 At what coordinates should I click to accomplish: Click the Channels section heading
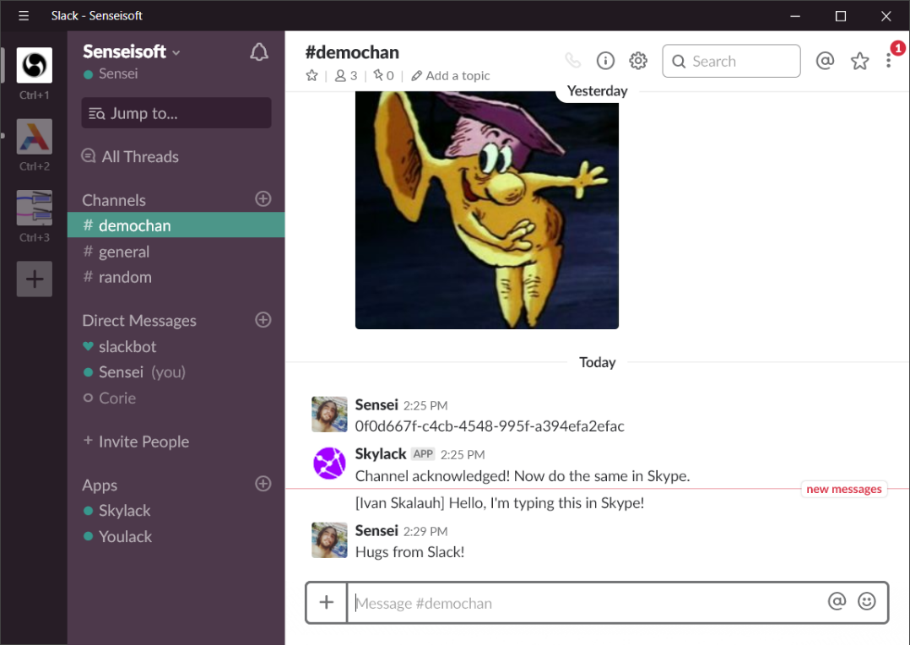[114, 200]
